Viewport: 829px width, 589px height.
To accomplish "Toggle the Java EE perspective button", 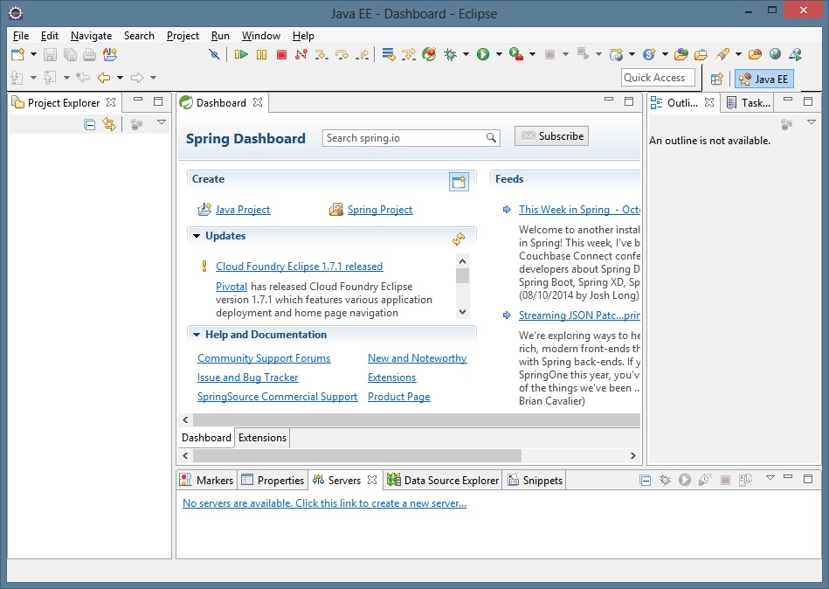I will tap(763, 79).
